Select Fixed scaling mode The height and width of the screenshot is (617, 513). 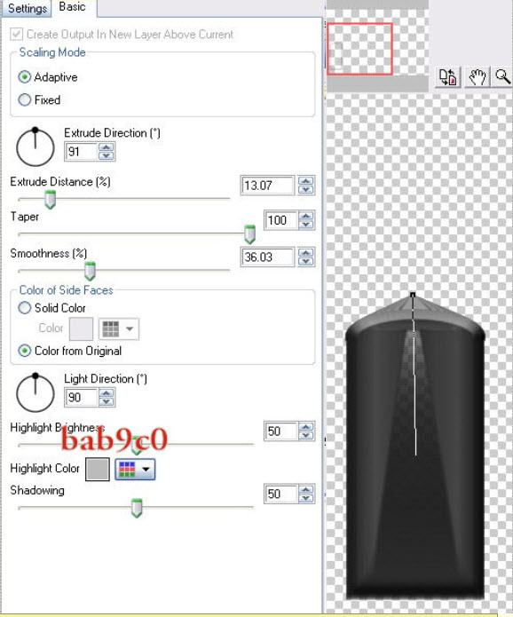tap(24, 100)
